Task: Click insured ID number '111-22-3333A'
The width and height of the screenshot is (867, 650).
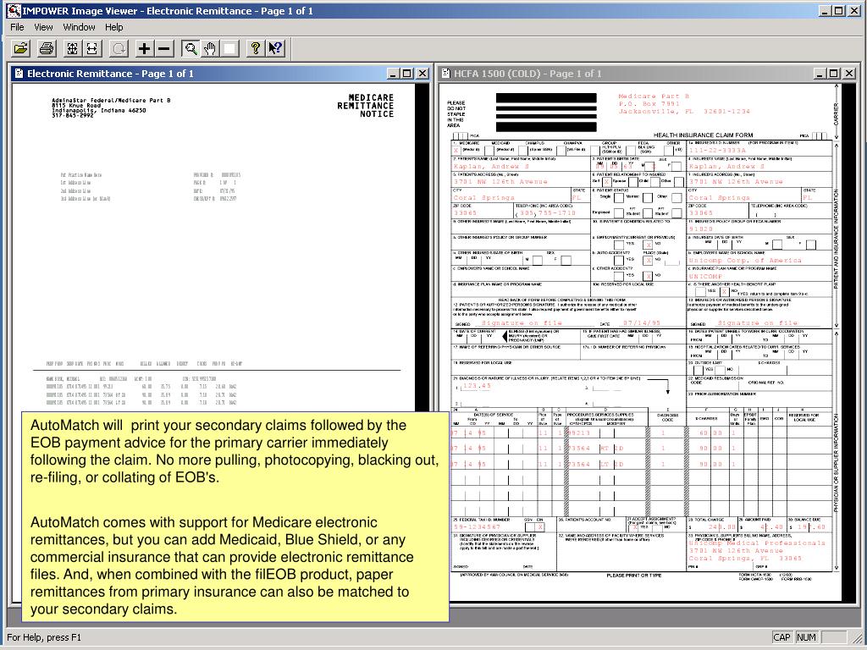Action: pos(717,151)
